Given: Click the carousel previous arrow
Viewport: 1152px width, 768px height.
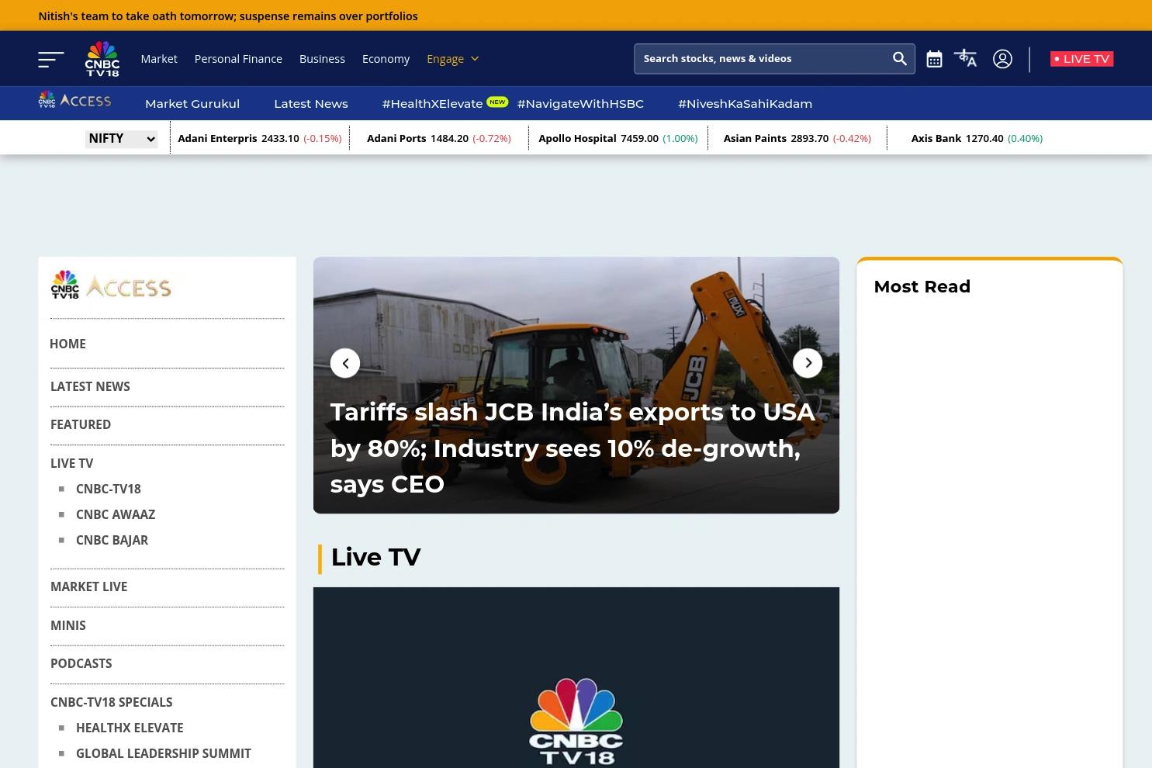Looking at the screenshot, I should (345, 362).
